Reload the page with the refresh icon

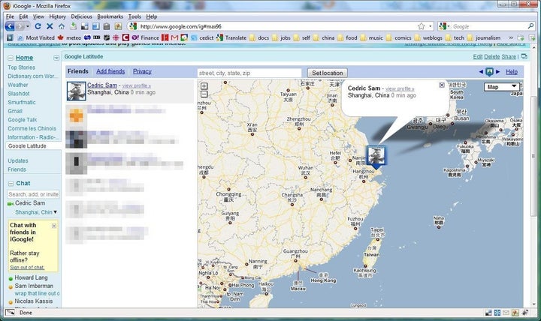coord(38,26)
